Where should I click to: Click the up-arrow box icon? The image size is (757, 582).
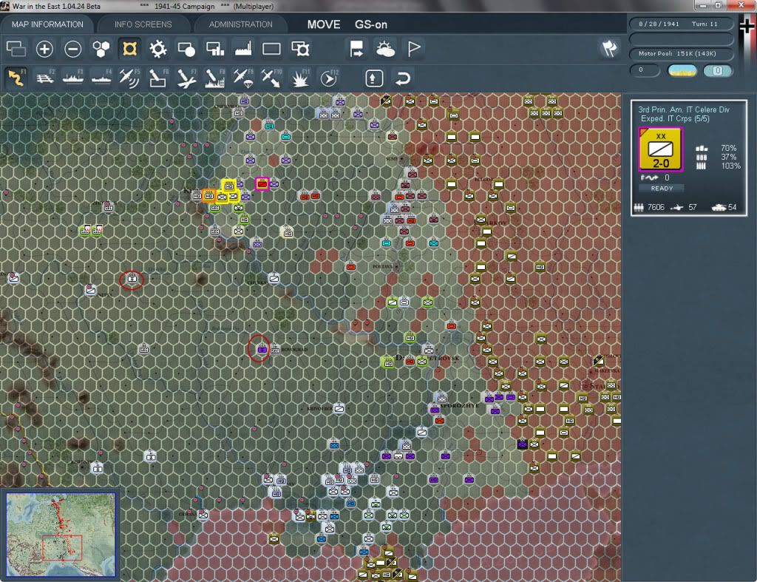tap(374, 78)
